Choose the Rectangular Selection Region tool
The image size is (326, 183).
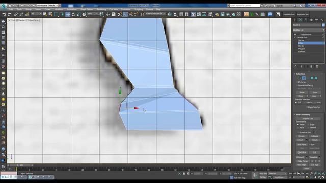(56, 14)
